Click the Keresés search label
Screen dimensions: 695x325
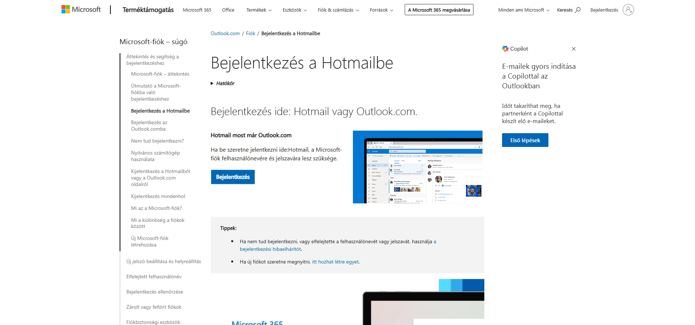pyautogui.click(x=565, y=10)
